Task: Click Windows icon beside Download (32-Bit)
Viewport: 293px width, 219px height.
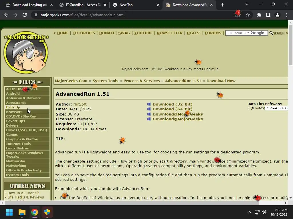Action: (149, 104)
